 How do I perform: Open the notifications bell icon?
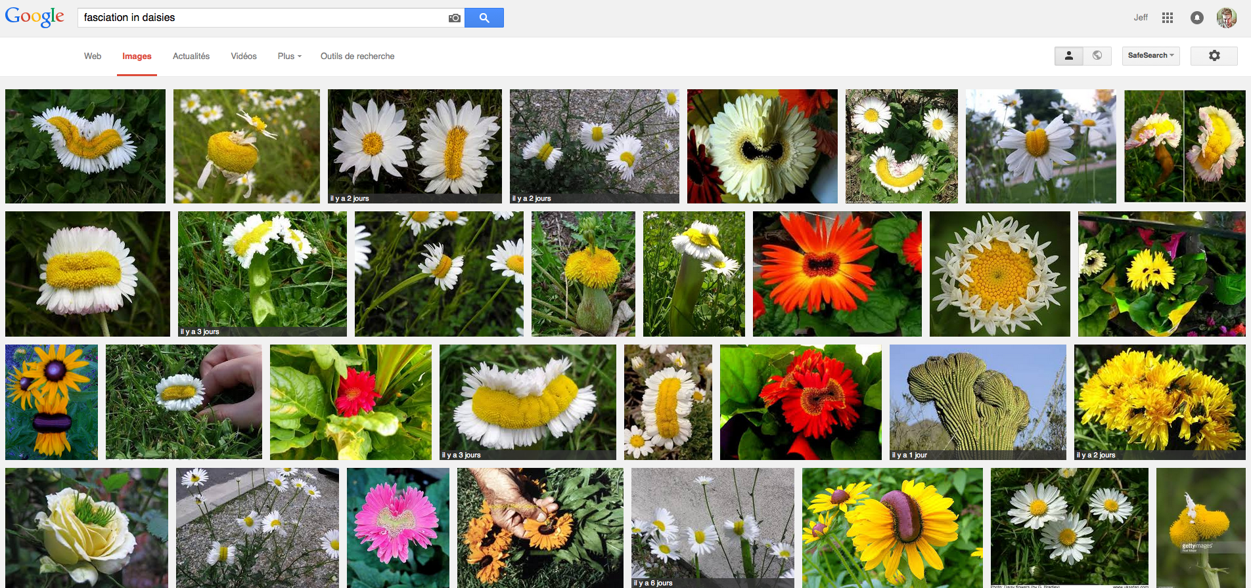[x=1196, y=18]
